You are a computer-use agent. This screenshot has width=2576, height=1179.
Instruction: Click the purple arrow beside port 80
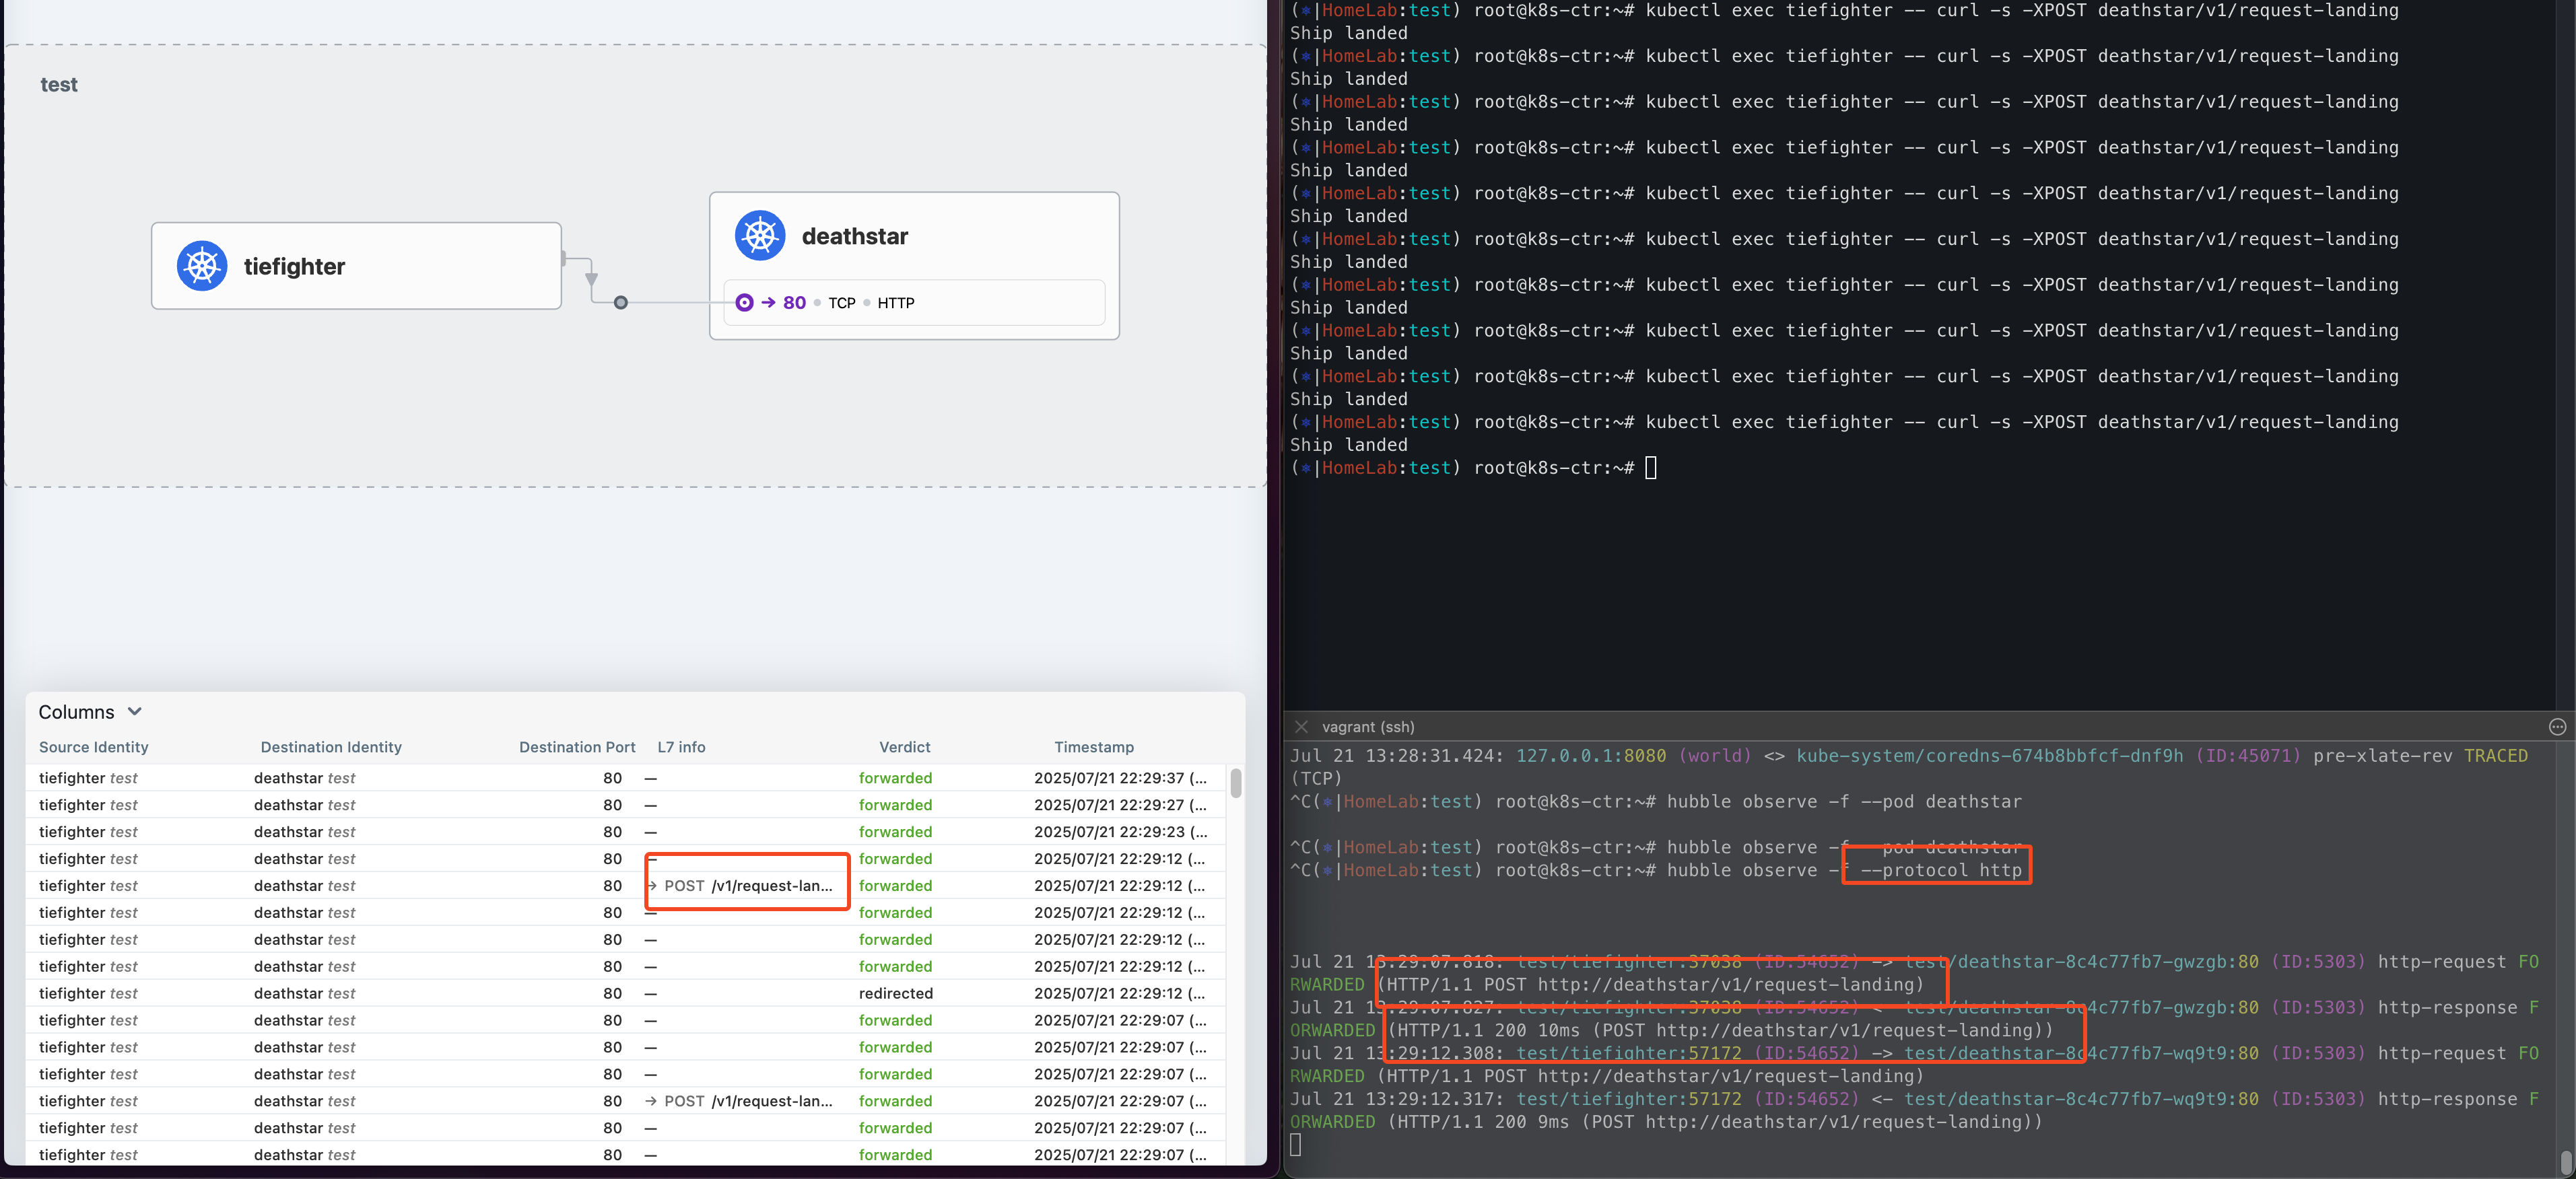pyautogui.click(x=768, y=301)
